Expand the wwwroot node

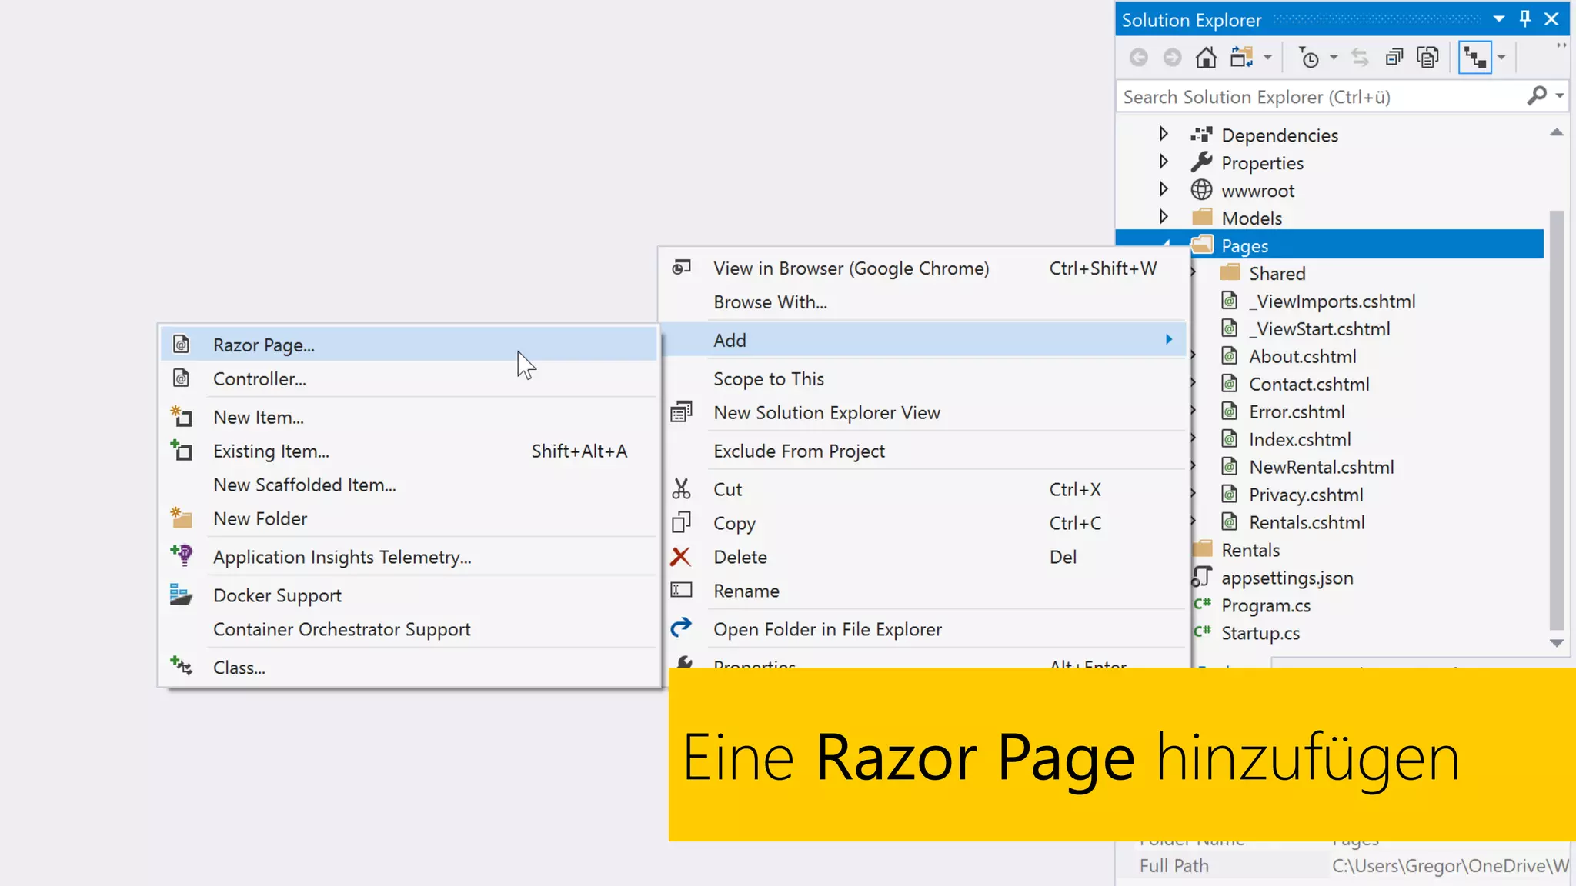(1164, 190)
